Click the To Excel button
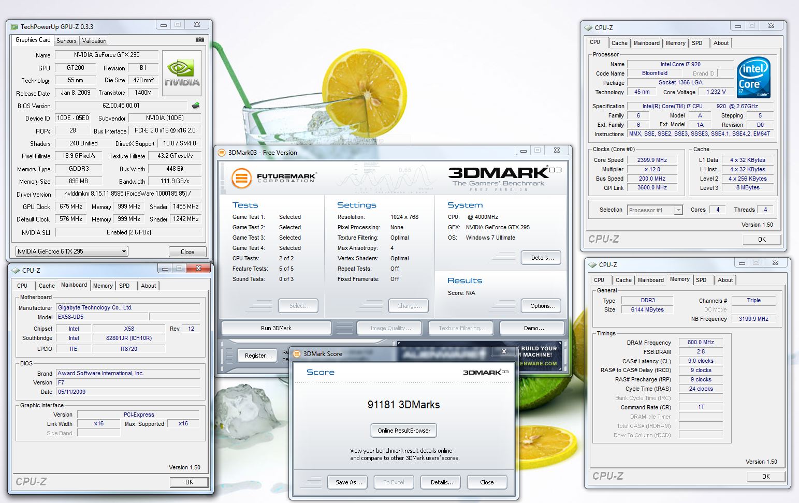 point(394,482)
